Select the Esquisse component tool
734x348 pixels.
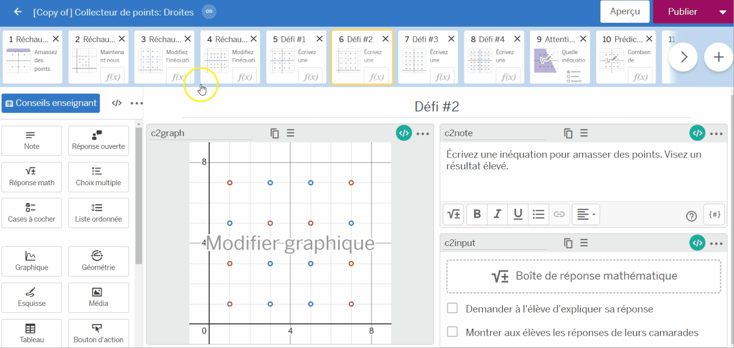(31, 297)
